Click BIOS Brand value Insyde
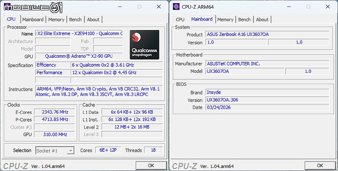Image resolution: width=338 pixels, height=171 pixels. [267, 92]
